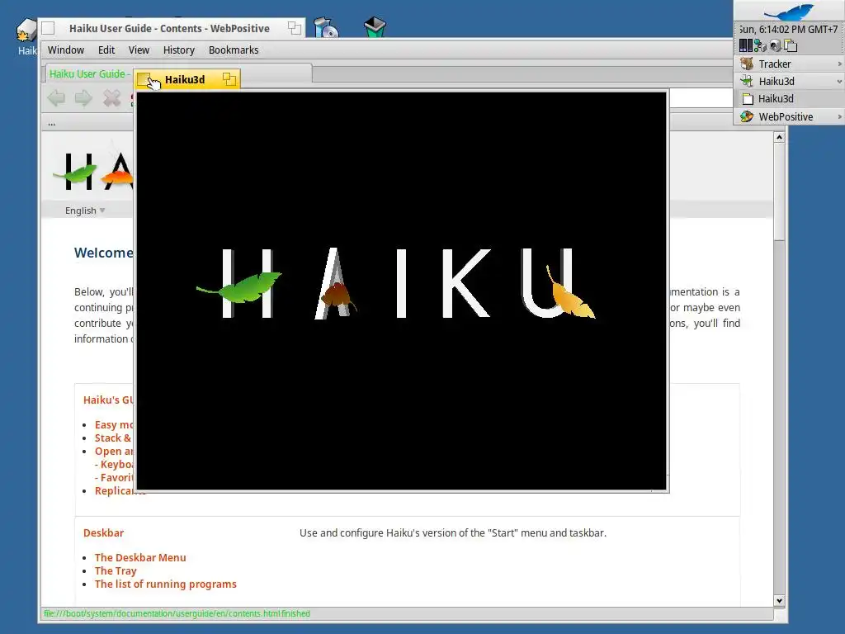Click the scrollbar up arrow in WebPositive
This screenshot has width=845, height=634.
779,138
